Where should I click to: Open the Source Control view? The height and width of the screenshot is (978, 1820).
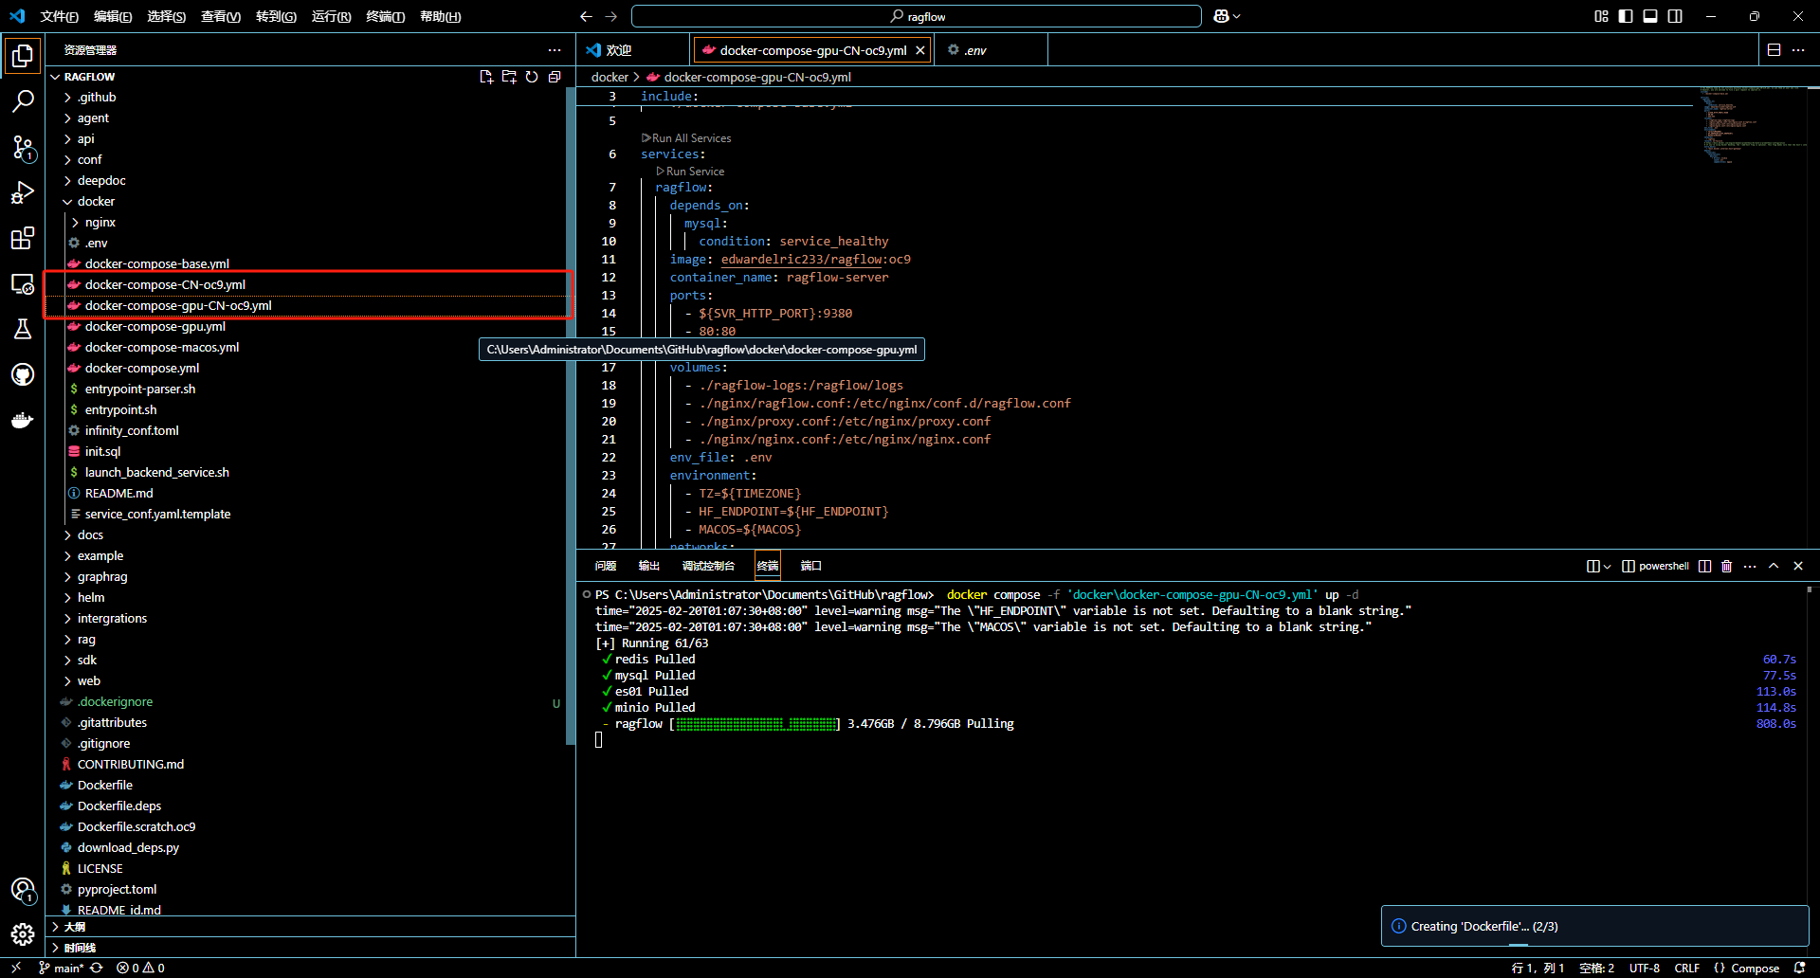pos(23,147)
